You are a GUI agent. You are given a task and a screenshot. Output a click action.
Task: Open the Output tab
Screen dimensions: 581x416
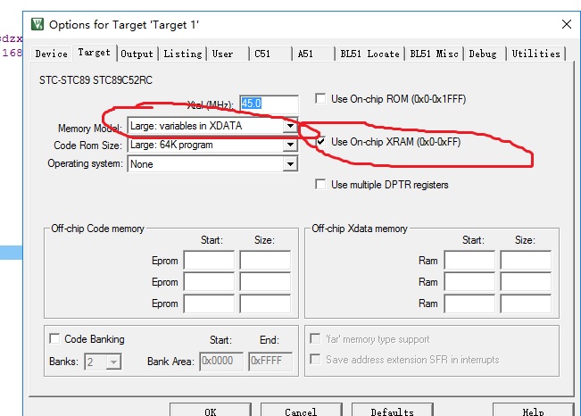137,54
